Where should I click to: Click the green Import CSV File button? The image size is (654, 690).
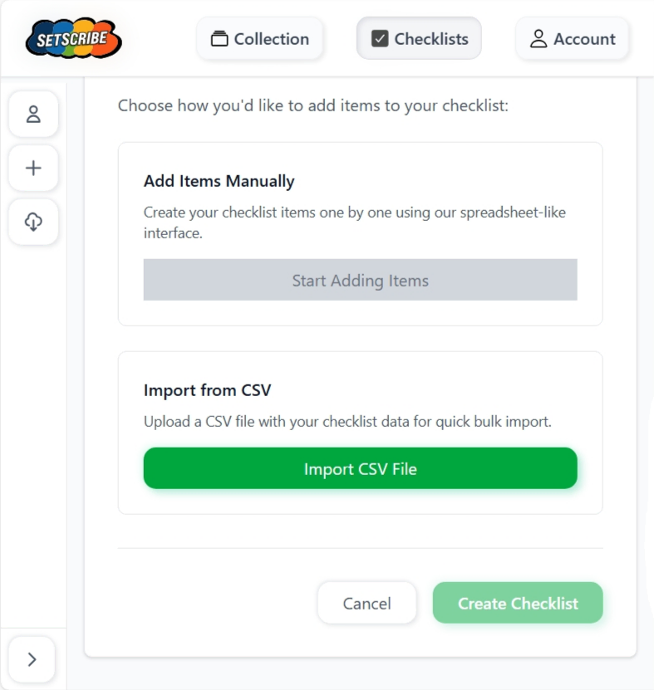click(x=360, y=469)
